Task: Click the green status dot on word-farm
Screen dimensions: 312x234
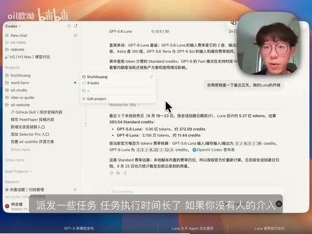Action: [x=75, y=83]
